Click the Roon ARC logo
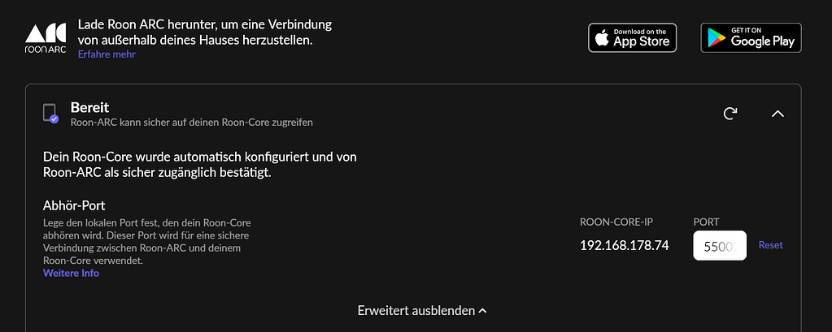The width and height of the screenshot is (832, 332). click(x=46, y=38)
